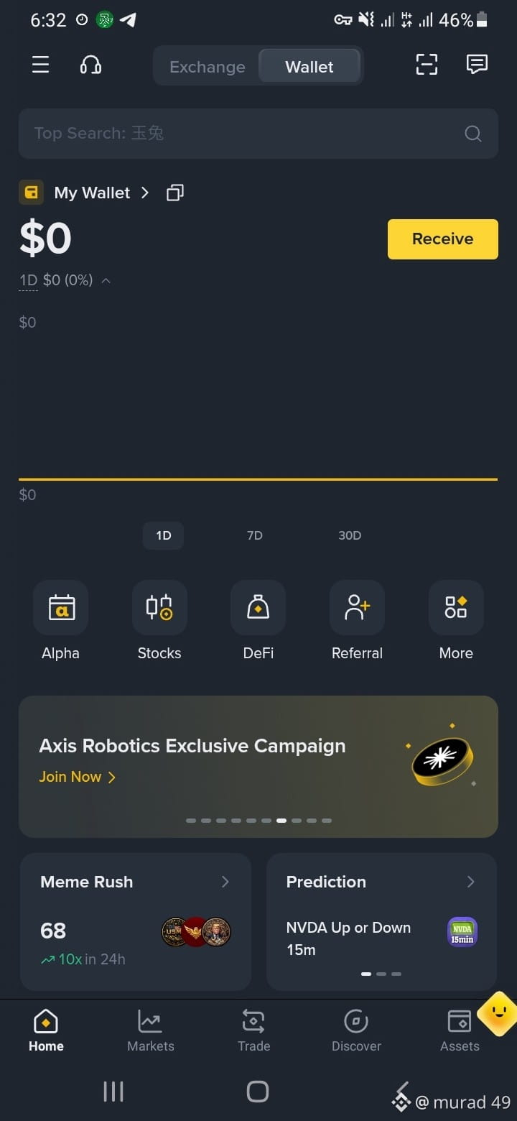Open the Stocks shortcut icon
Image resolution: width=517 pixels, height=1121 pixels.
pyautogui.click(x=159, y=607)
